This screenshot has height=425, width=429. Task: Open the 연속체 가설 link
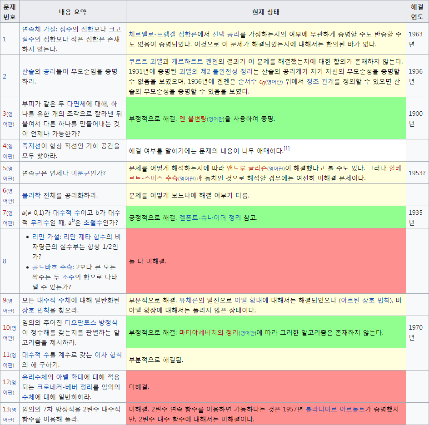pos(39,29)
